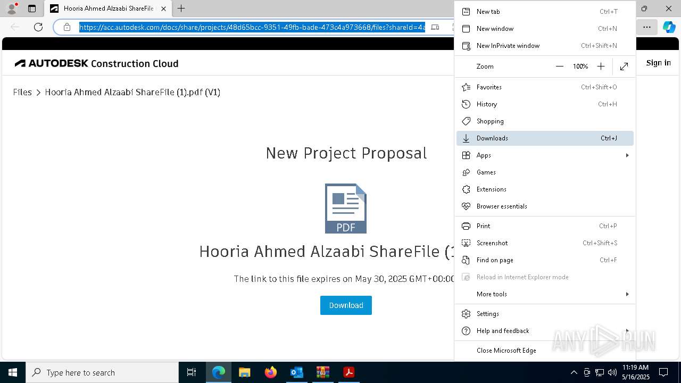Viewport: 681px width, 383px height.
Task: Select New tab menu entry
Action: 545,12
